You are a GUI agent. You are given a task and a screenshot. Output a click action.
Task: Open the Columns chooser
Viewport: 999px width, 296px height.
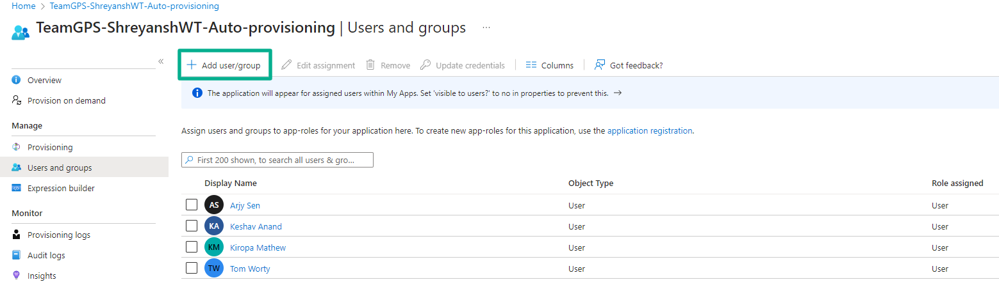pos(549,65)
